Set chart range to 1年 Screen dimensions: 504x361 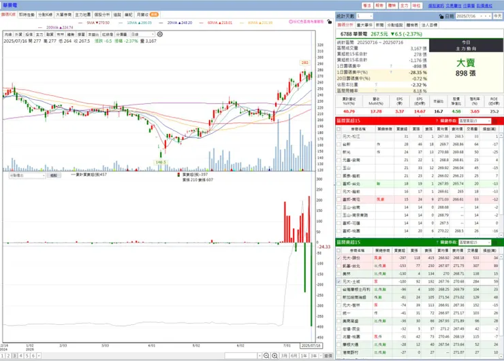coord(304,356)
